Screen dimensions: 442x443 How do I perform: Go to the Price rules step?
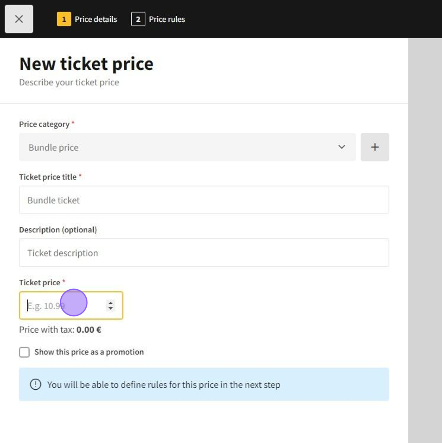point(167,19)
